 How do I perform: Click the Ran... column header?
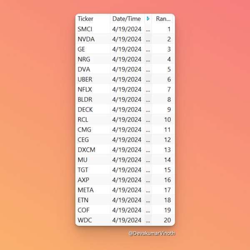pyautogui.click(x=162, y=19)
